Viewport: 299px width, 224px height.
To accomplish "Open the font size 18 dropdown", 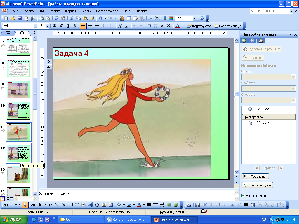I will pos(47,26).
